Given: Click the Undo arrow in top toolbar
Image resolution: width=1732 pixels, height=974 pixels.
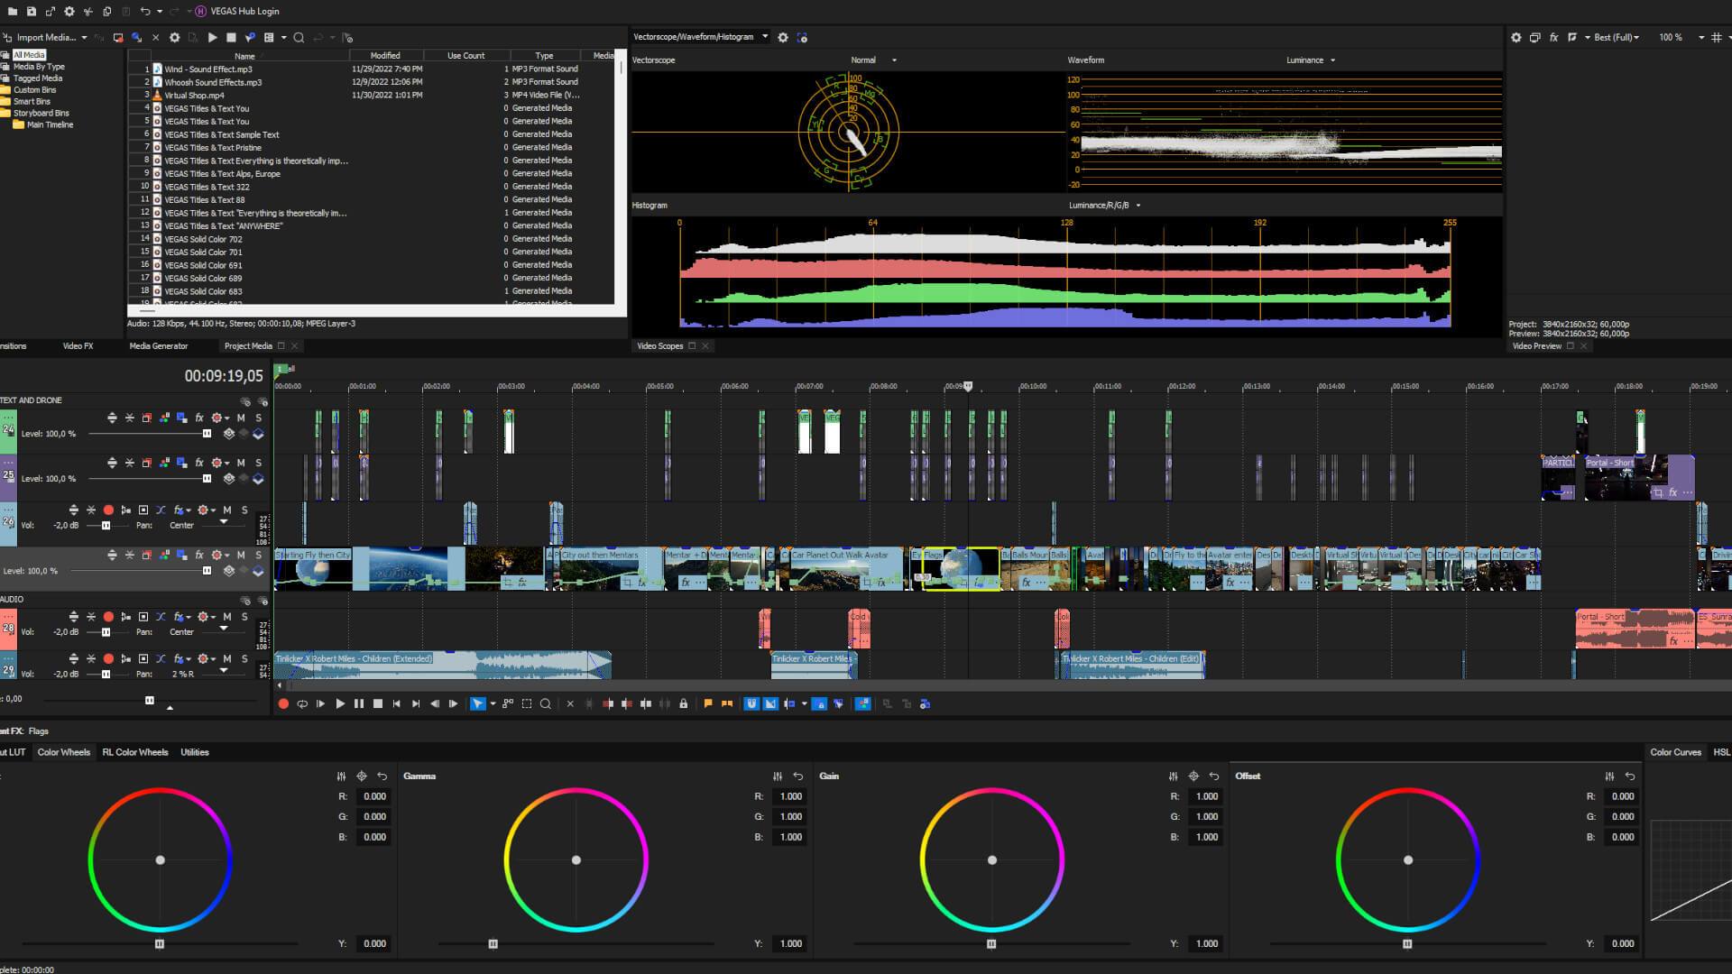Looking at the screenshot, I should click(x=144, y=12).
